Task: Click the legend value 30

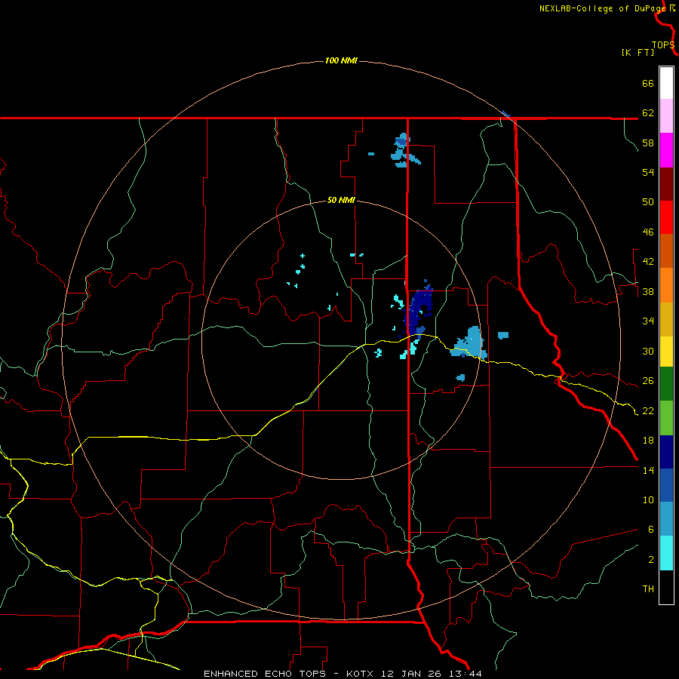Action: coord(648,351)
